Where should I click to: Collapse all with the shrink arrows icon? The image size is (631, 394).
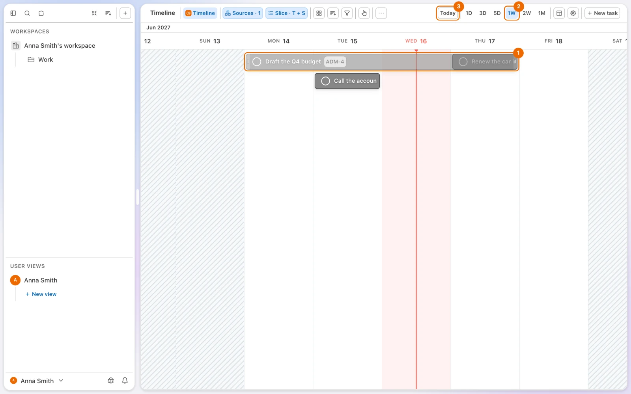[94, 13]
